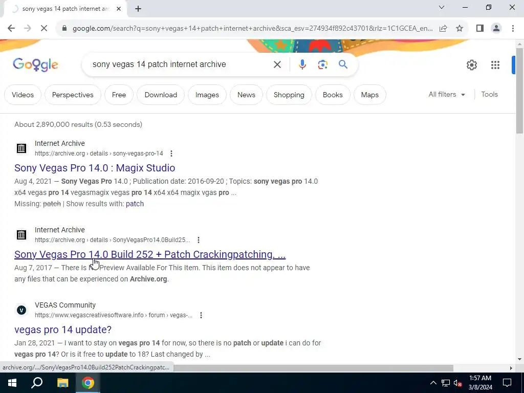Share this page using the share icon
The image size is (524, 393).
[x=443, y=29]
